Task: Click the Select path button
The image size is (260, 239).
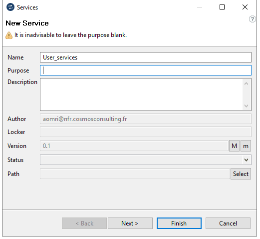Action: [241, 174]
